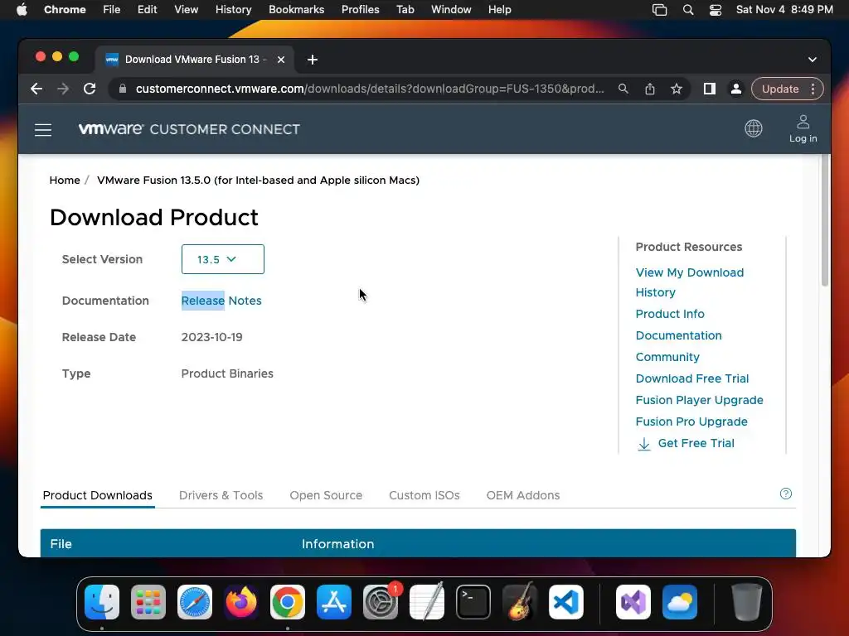Open Spotlight search in menu bar
The image size is (849, 636).
[688, 10]
